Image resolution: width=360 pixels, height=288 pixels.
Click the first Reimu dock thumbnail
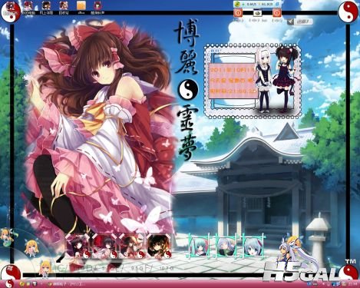point(78,247)
